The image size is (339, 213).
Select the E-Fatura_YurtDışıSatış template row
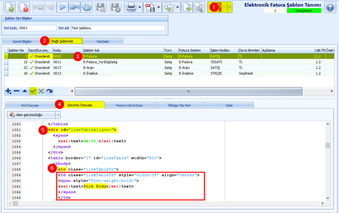pos(169,62)
